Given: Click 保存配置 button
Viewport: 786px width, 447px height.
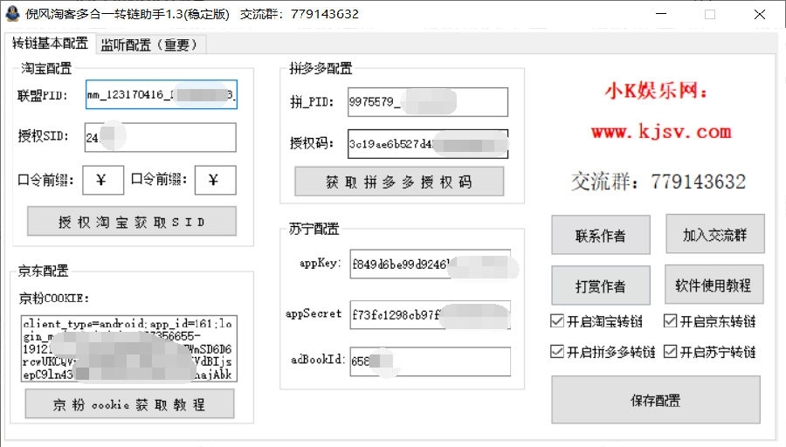Looking at the screenshot, I should 656,400.
